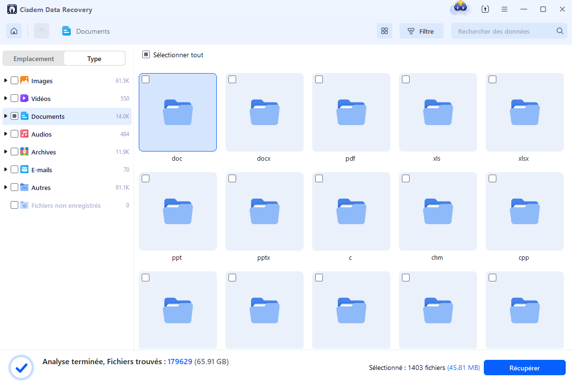
Task: Select the Audios row label
Action: pos(41,134)
